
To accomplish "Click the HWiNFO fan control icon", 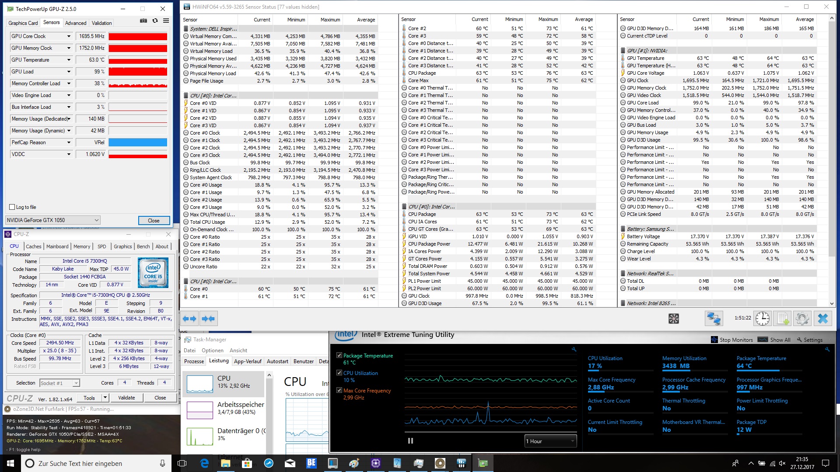I will click(674, 319).
